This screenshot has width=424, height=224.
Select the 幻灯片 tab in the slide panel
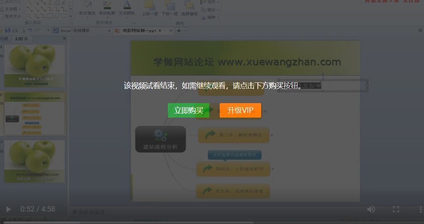[x=22, y=39]
